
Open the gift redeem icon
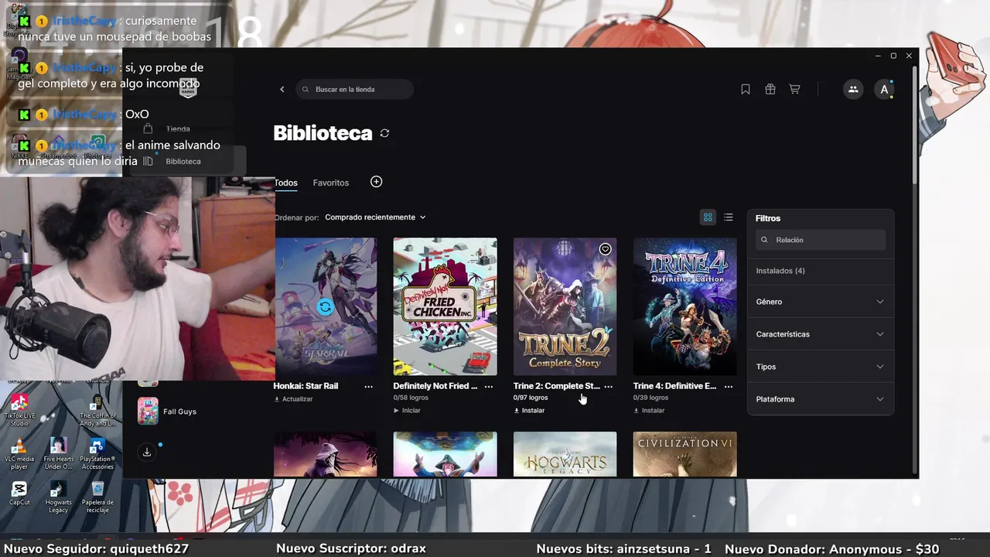[770, 90]
